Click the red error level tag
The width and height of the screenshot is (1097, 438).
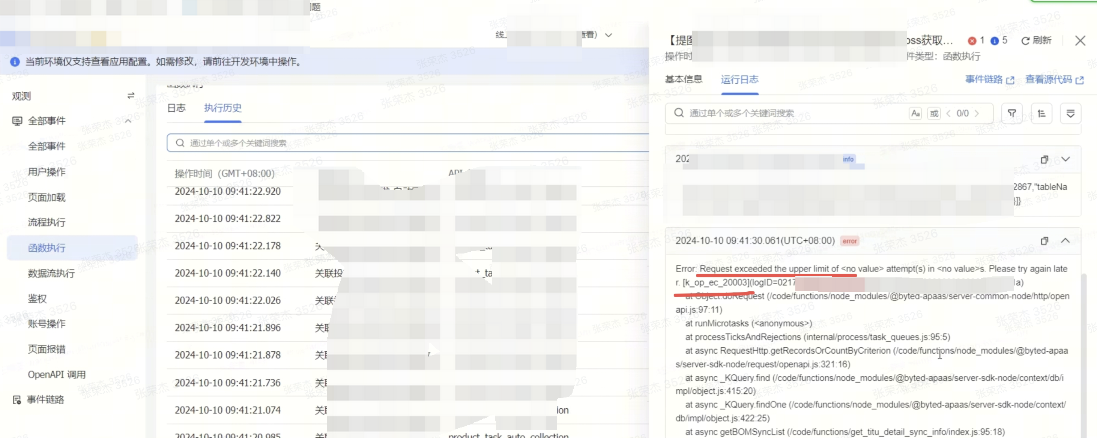[x=850, y=241]
